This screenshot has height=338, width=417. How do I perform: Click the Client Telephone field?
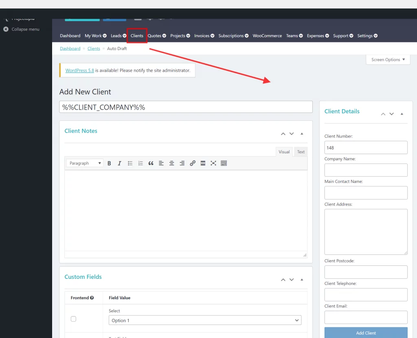coord(366,295)
